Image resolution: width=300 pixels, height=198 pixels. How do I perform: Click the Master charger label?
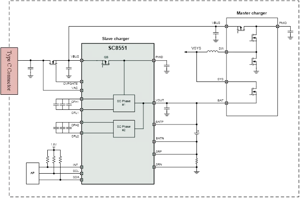[x=252, y=13]
